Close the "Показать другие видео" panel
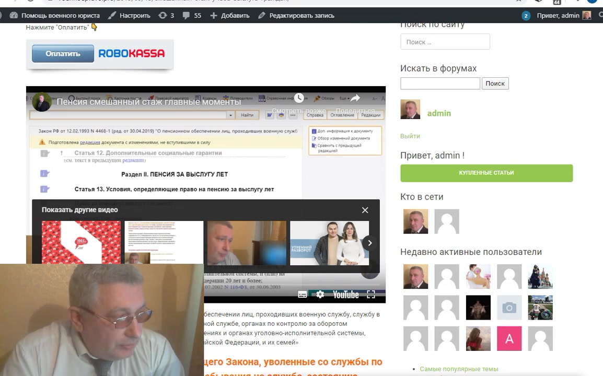The width and height of the screenshot is (603, 376). coord(365,210)
